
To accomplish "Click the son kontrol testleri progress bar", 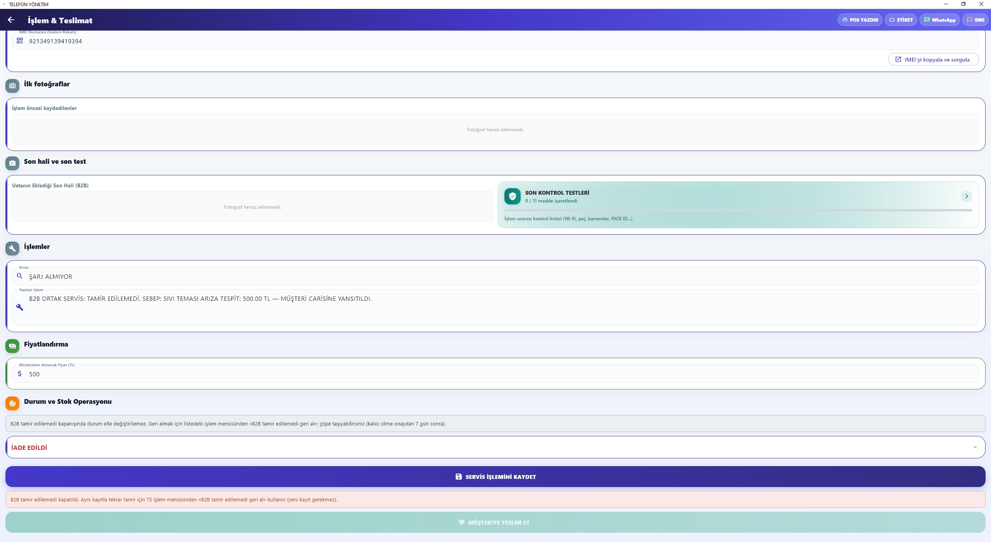I will point(738,210).
